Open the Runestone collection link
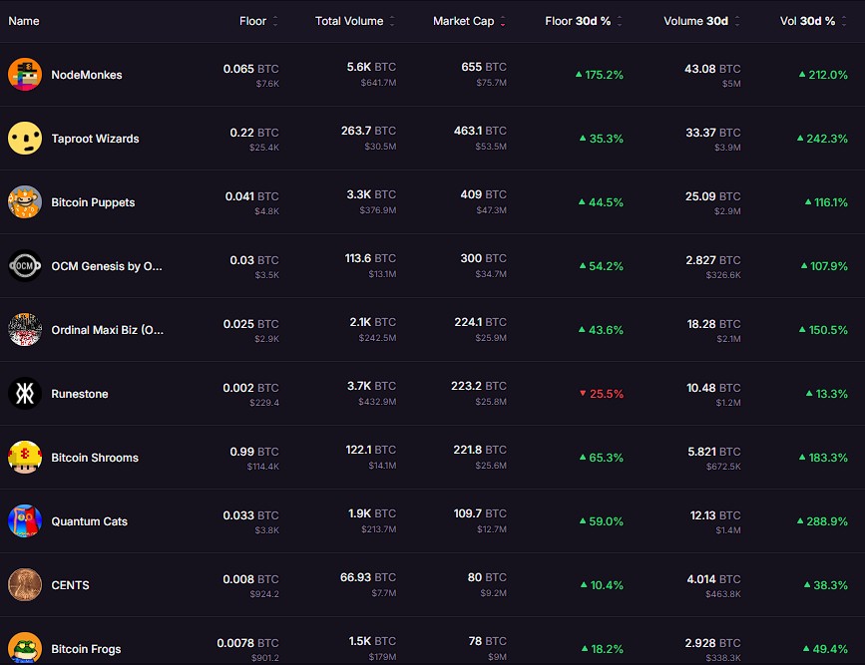Screen dimensions: 865x665 tap(80, 394)
